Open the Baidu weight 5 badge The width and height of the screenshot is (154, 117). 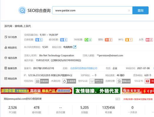click(39, 40)
